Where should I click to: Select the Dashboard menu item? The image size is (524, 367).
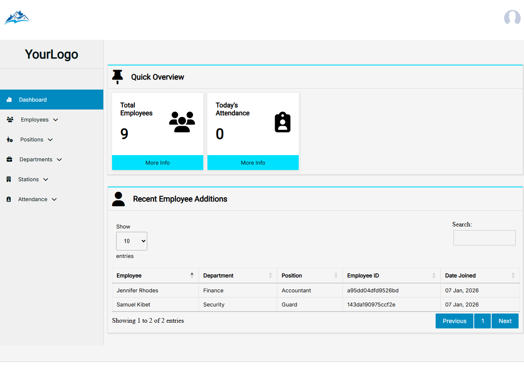[x=32, y=100]
